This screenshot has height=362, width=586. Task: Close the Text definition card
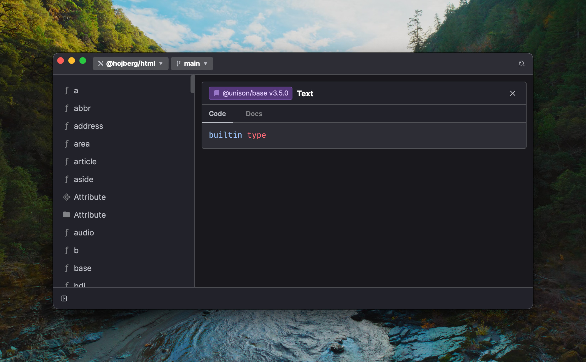[x=512, y=93]
